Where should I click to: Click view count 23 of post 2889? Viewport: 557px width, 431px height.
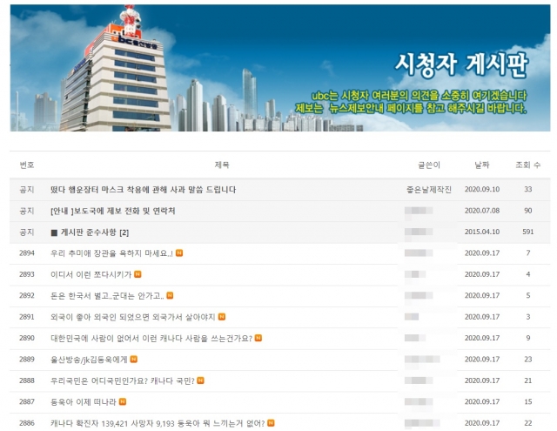click(x=528, y=360)
